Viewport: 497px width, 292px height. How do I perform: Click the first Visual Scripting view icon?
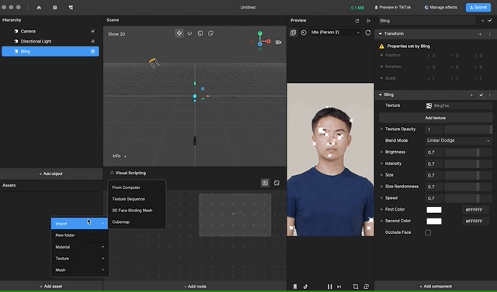coord(265,183)
